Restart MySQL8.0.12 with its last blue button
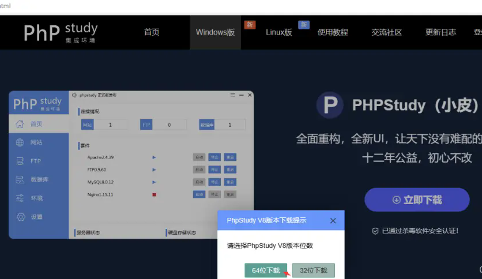This screenshot has width=482, height=279. tap(230, 182)
